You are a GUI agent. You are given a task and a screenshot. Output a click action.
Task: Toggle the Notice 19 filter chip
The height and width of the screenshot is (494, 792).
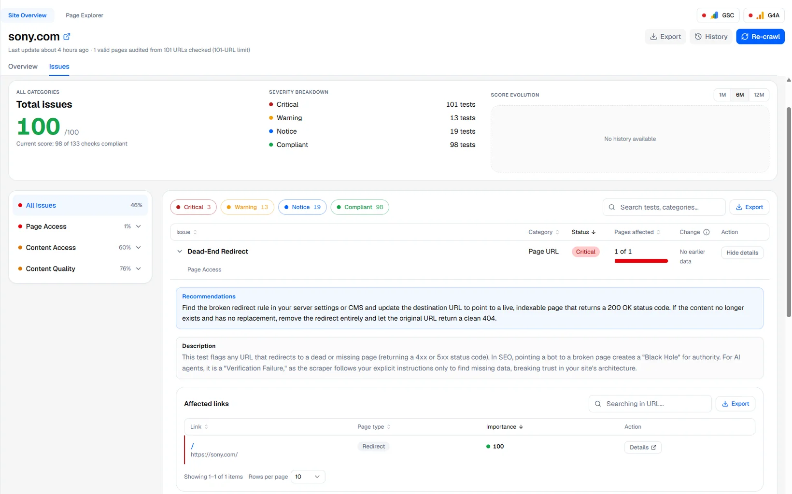click(x=302, y=207)
